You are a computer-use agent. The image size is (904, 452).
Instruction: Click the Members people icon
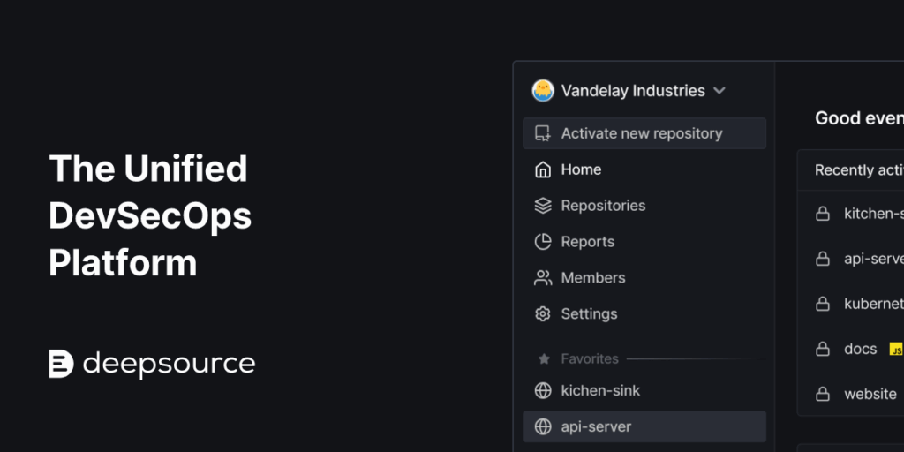(543, 278)
